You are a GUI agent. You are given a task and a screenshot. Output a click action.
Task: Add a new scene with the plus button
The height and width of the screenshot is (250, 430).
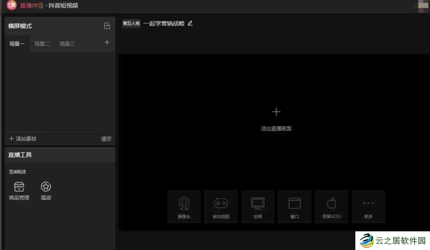(x=107, y=43)
